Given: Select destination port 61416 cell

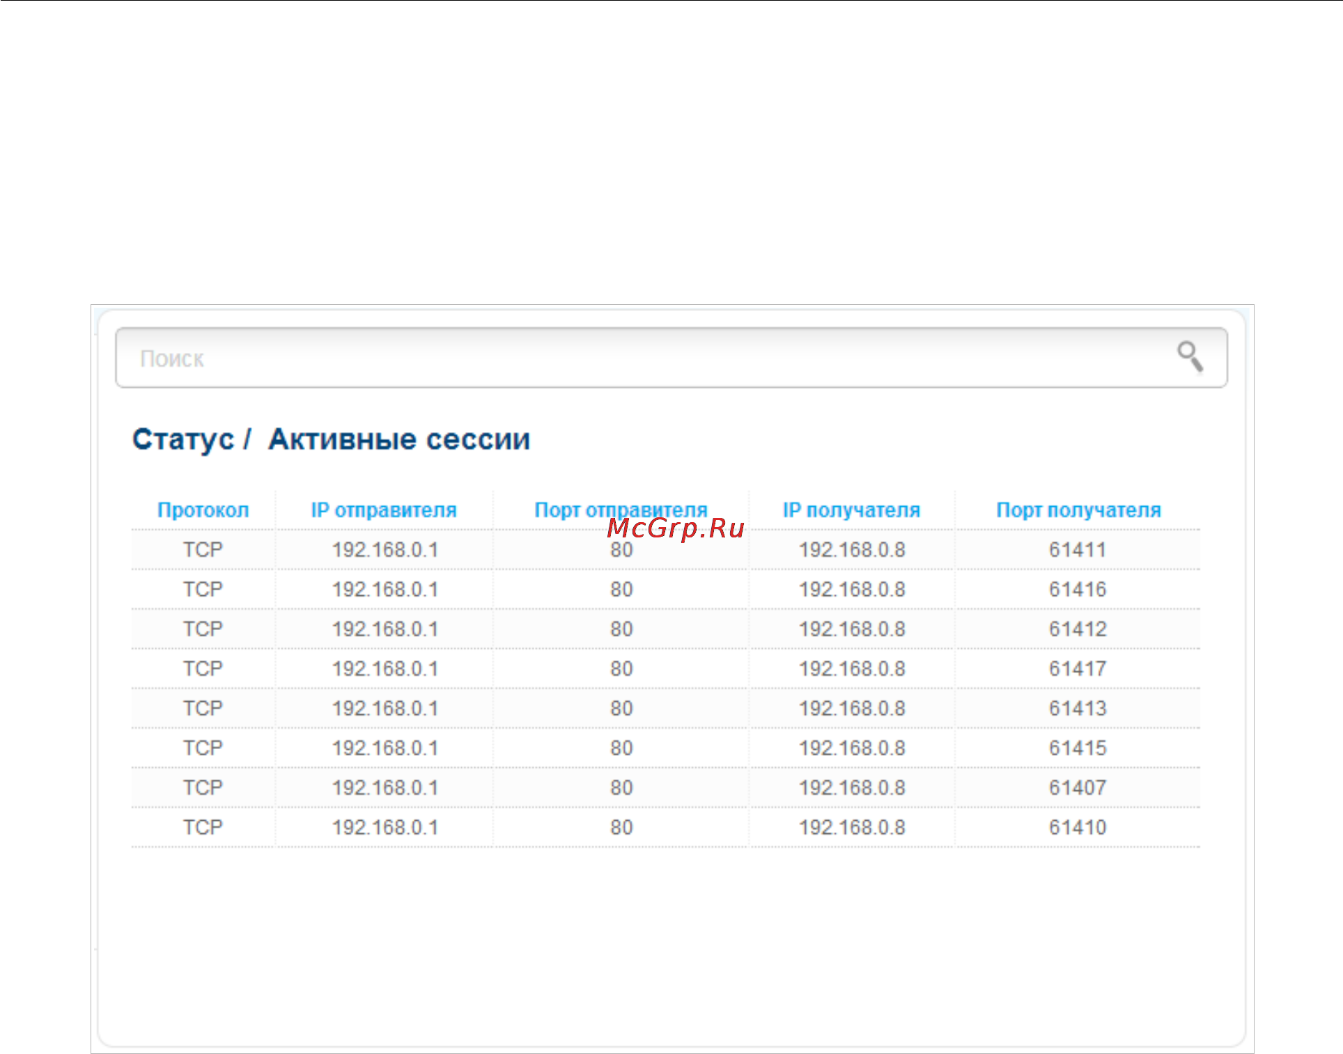Looking at the screenshot, I should 1078,590.
